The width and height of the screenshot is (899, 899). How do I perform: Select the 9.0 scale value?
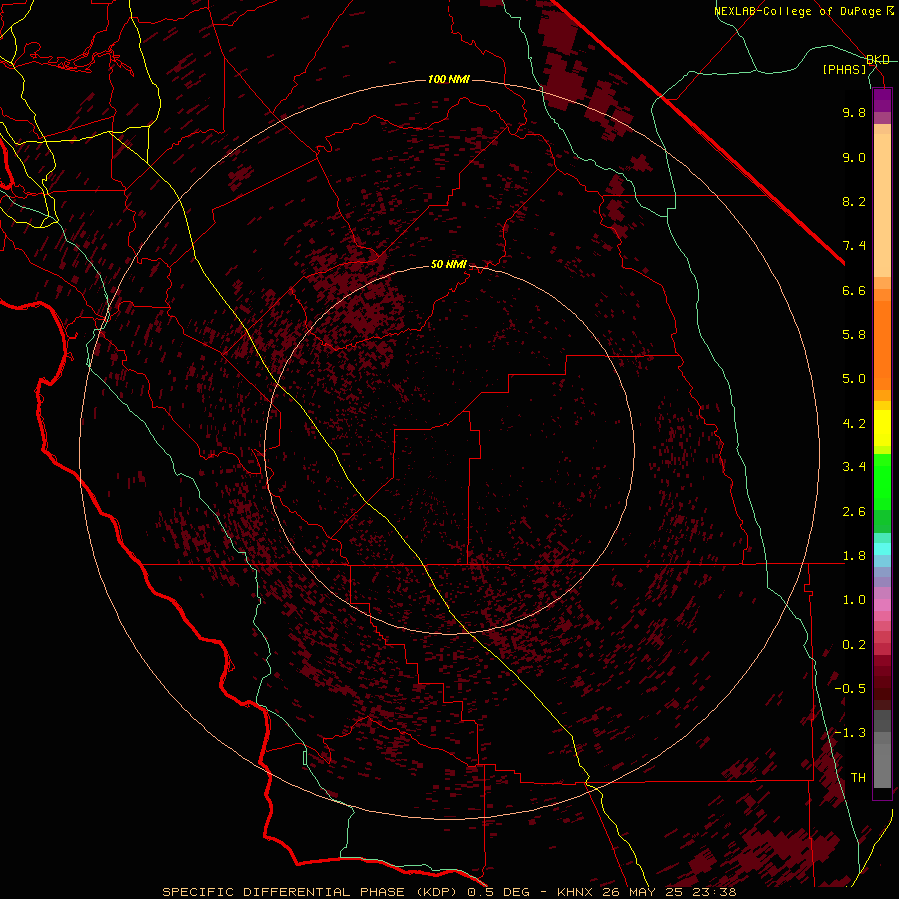854,157
